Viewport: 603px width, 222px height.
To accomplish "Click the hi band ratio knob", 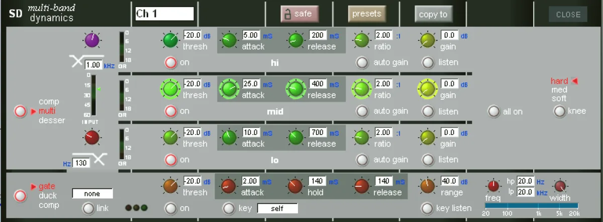I will pyautogui.click(x=361, y=40).
